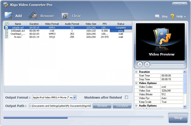Collapse the Duration section
This screenshot has height=126, width=191.
pyautogui.click(x=136, y=72)
